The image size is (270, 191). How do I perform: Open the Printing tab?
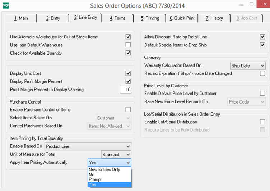pyautogui.click(x=150, y=18)
